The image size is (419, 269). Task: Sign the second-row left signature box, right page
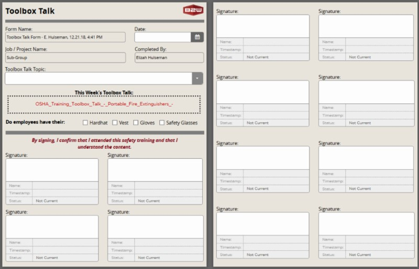tap(263, 92)
